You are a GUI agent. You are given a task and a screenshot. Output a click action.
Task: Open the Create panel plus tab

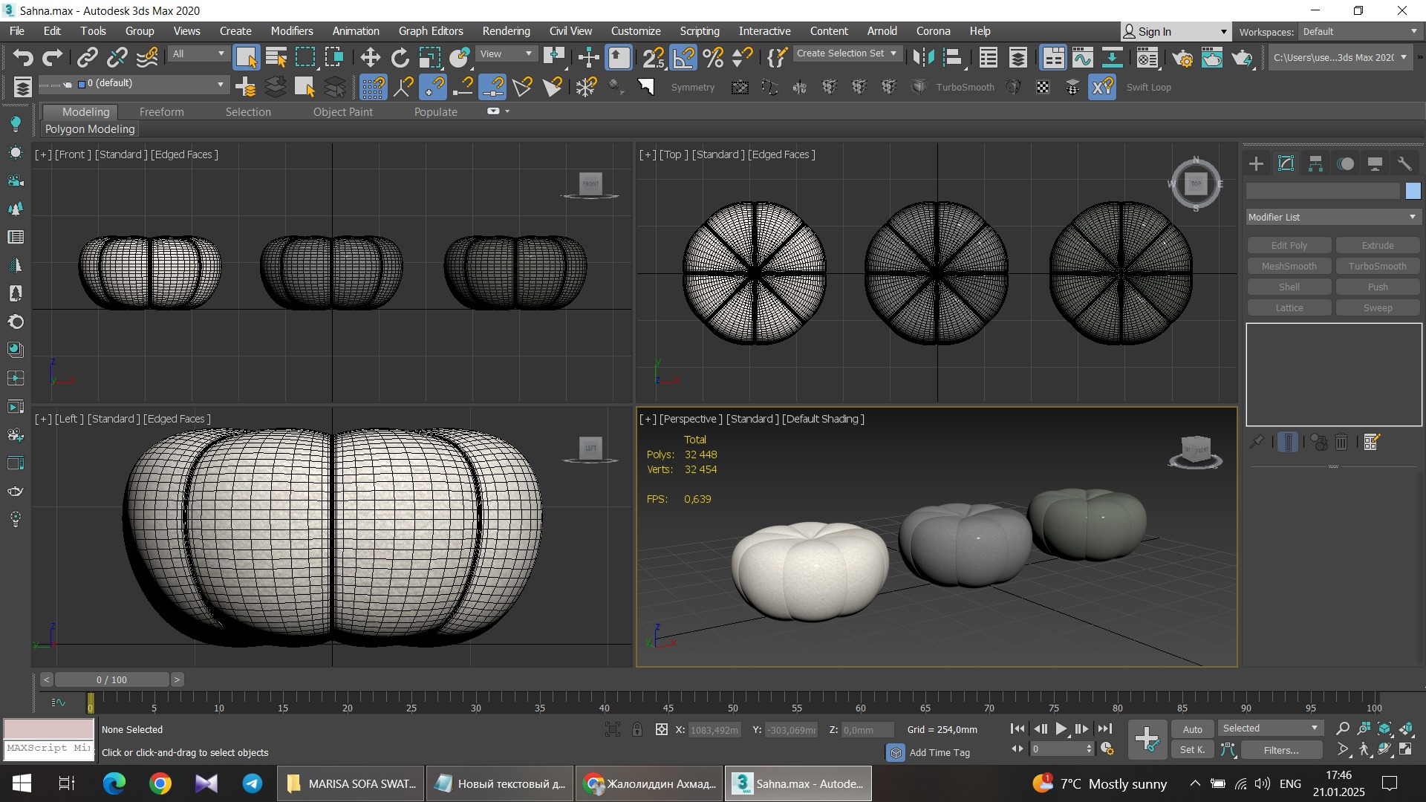[1256, 163]
